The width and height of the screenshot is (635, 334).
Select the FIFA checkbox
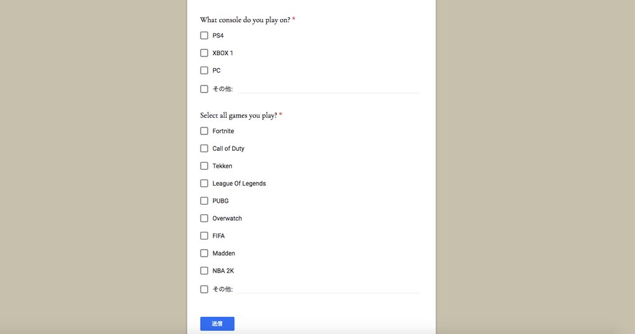point(204,236)
